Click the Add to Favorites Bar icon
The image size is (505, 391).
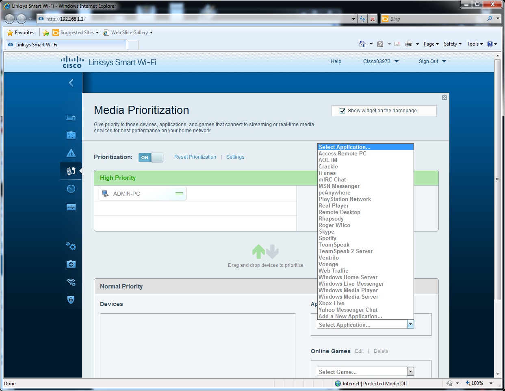tap(46, 33)
